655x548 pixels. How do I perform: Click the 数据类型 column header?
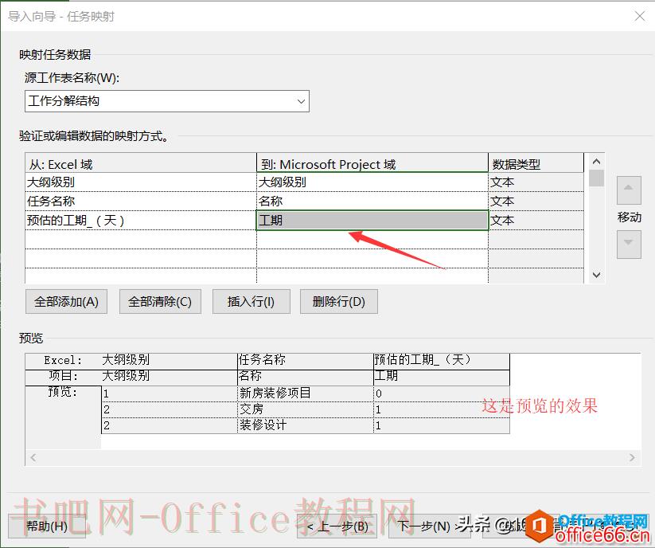[536, 163]
